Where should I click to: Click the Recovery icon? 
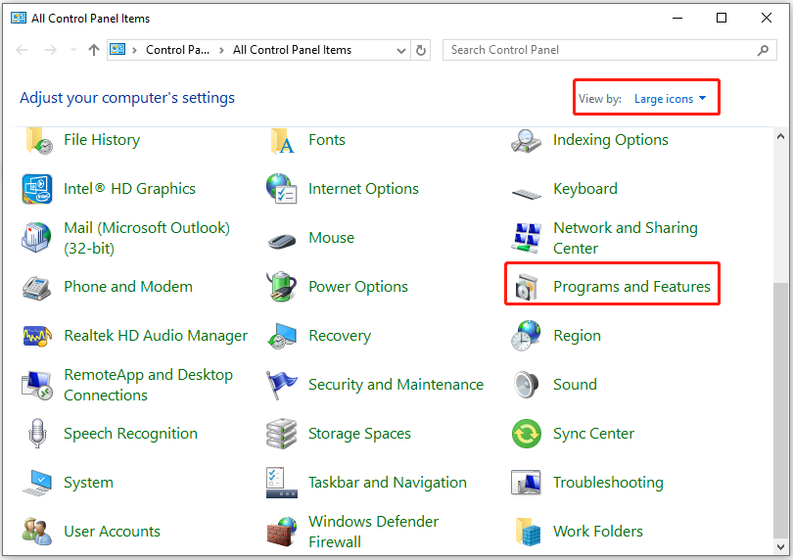pos(282,337)
